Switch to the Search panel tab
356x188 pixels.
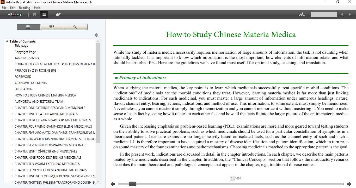click(x=75, y=27)
